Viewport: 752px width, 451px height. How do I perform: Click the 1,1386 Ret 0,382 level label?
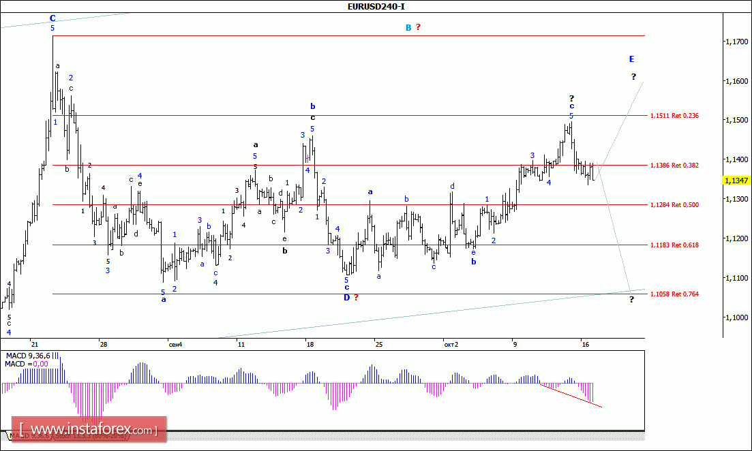pos(674,166)
